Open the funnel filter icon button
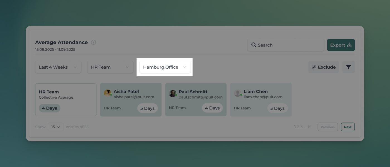Image resolution: width=390 pixels, height=167 pixels. pos(348,67)
